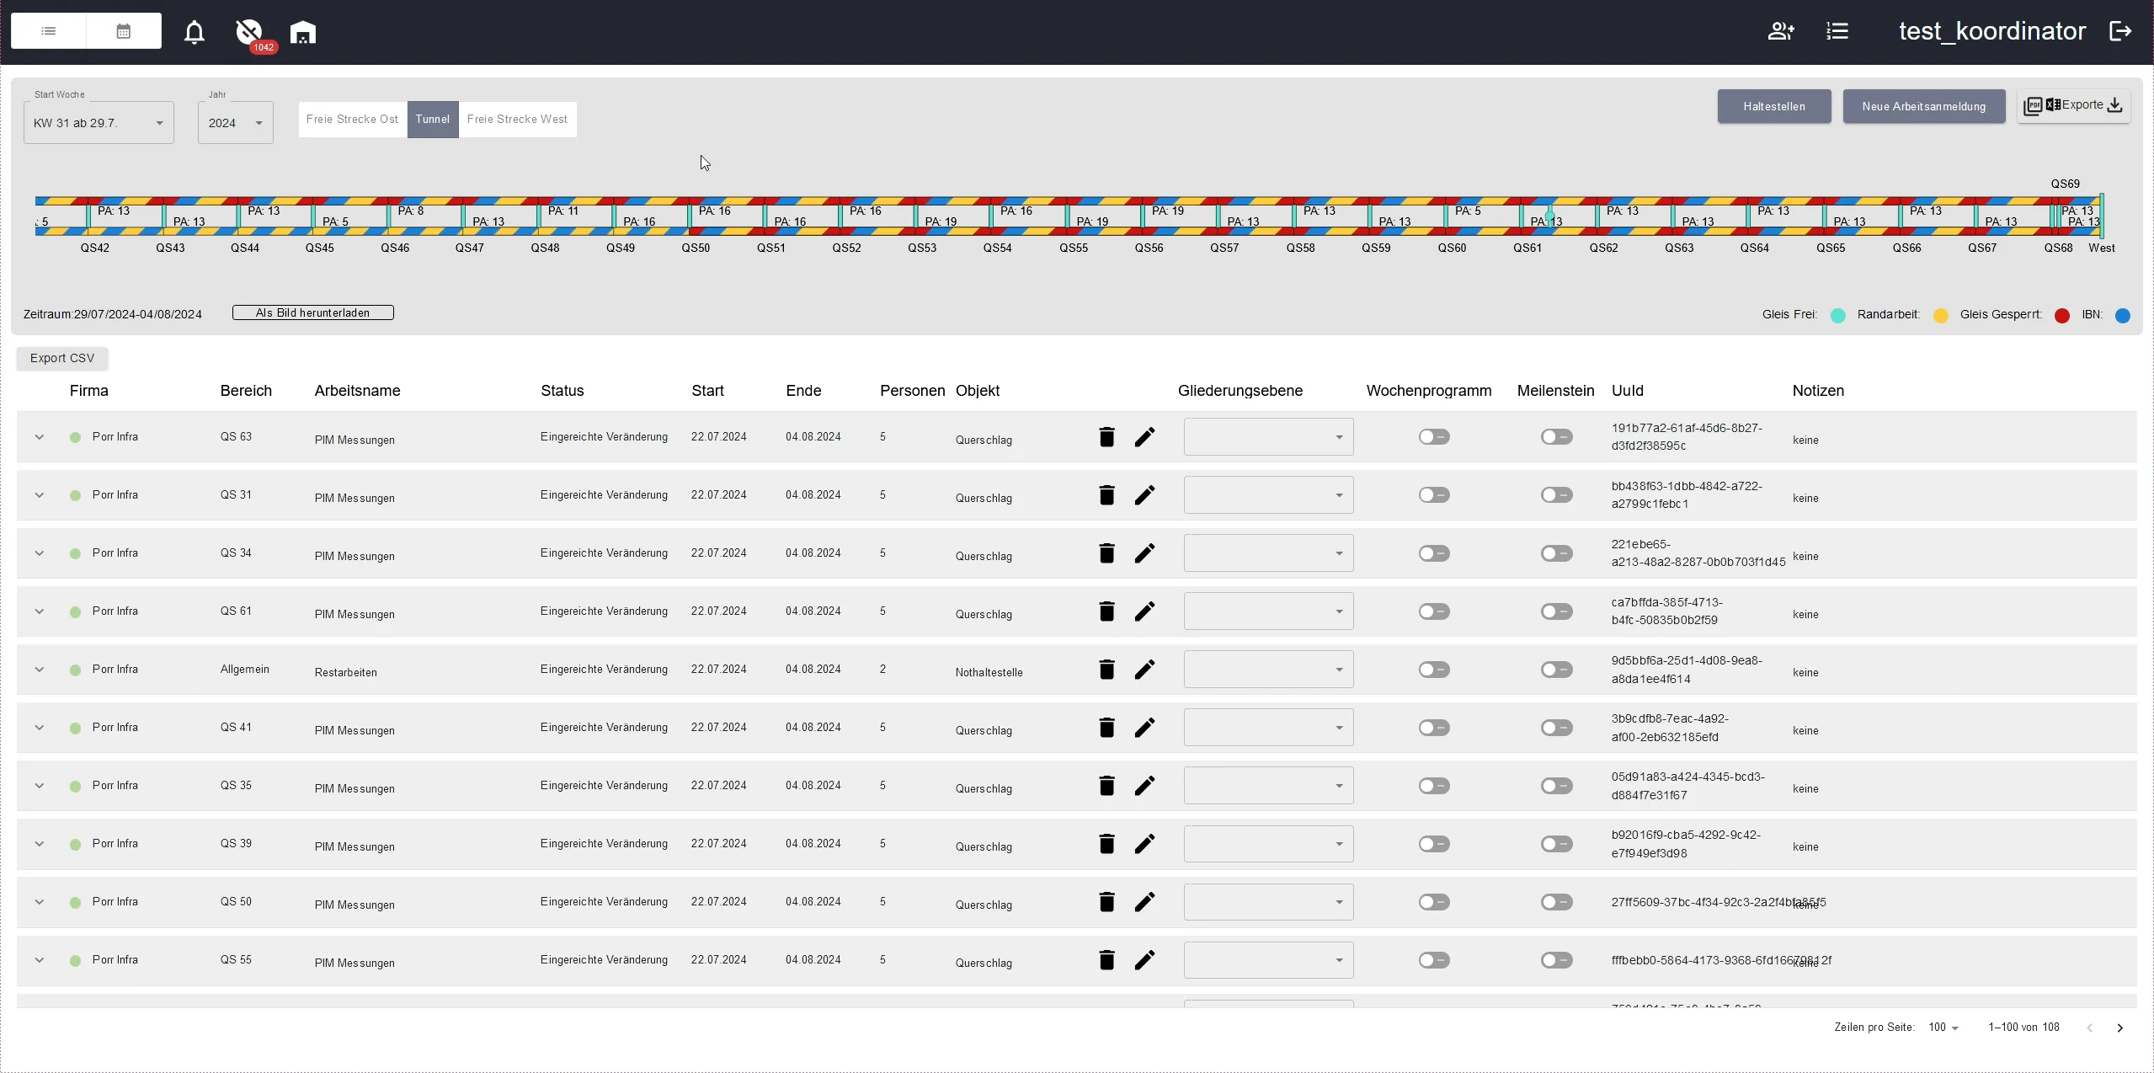The width and height of the screenshot is (2154, 1073).
Task: Open add user icon
Action: coord(1781,31)
